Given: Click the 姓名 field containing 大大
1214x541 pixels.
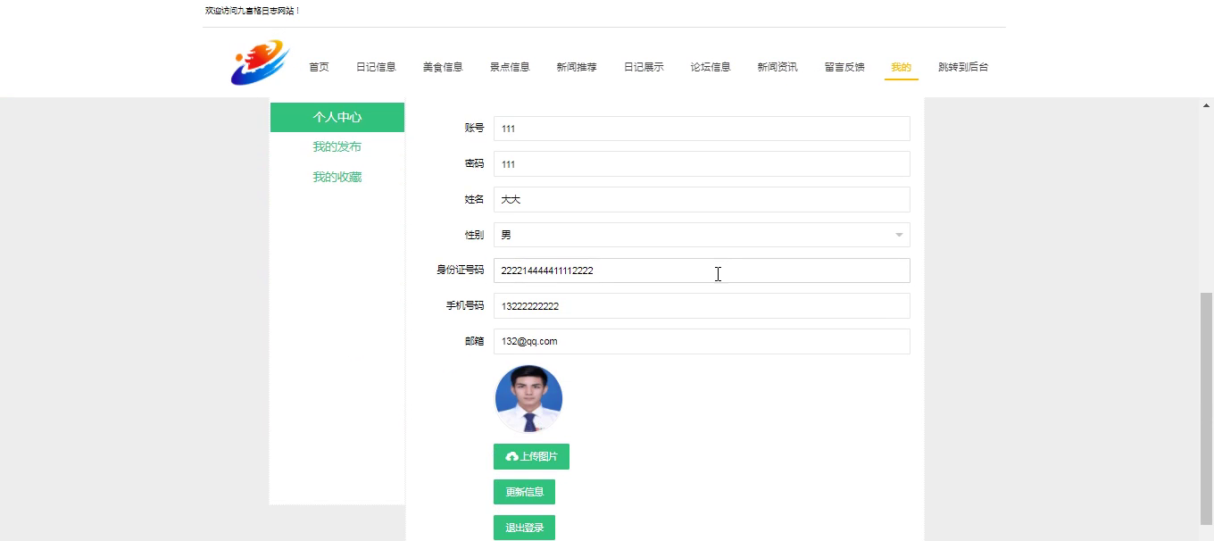Looking at the screenshot, I should [x=702, y=199].
